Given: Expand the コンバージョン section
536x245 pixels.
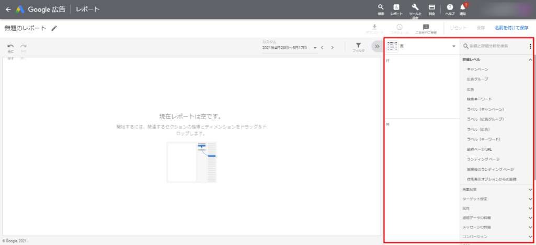Looking at the screenshot, I should [x=530, y=237].
